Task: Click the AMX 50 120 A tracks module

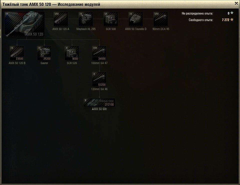Action: click(61, 19)
